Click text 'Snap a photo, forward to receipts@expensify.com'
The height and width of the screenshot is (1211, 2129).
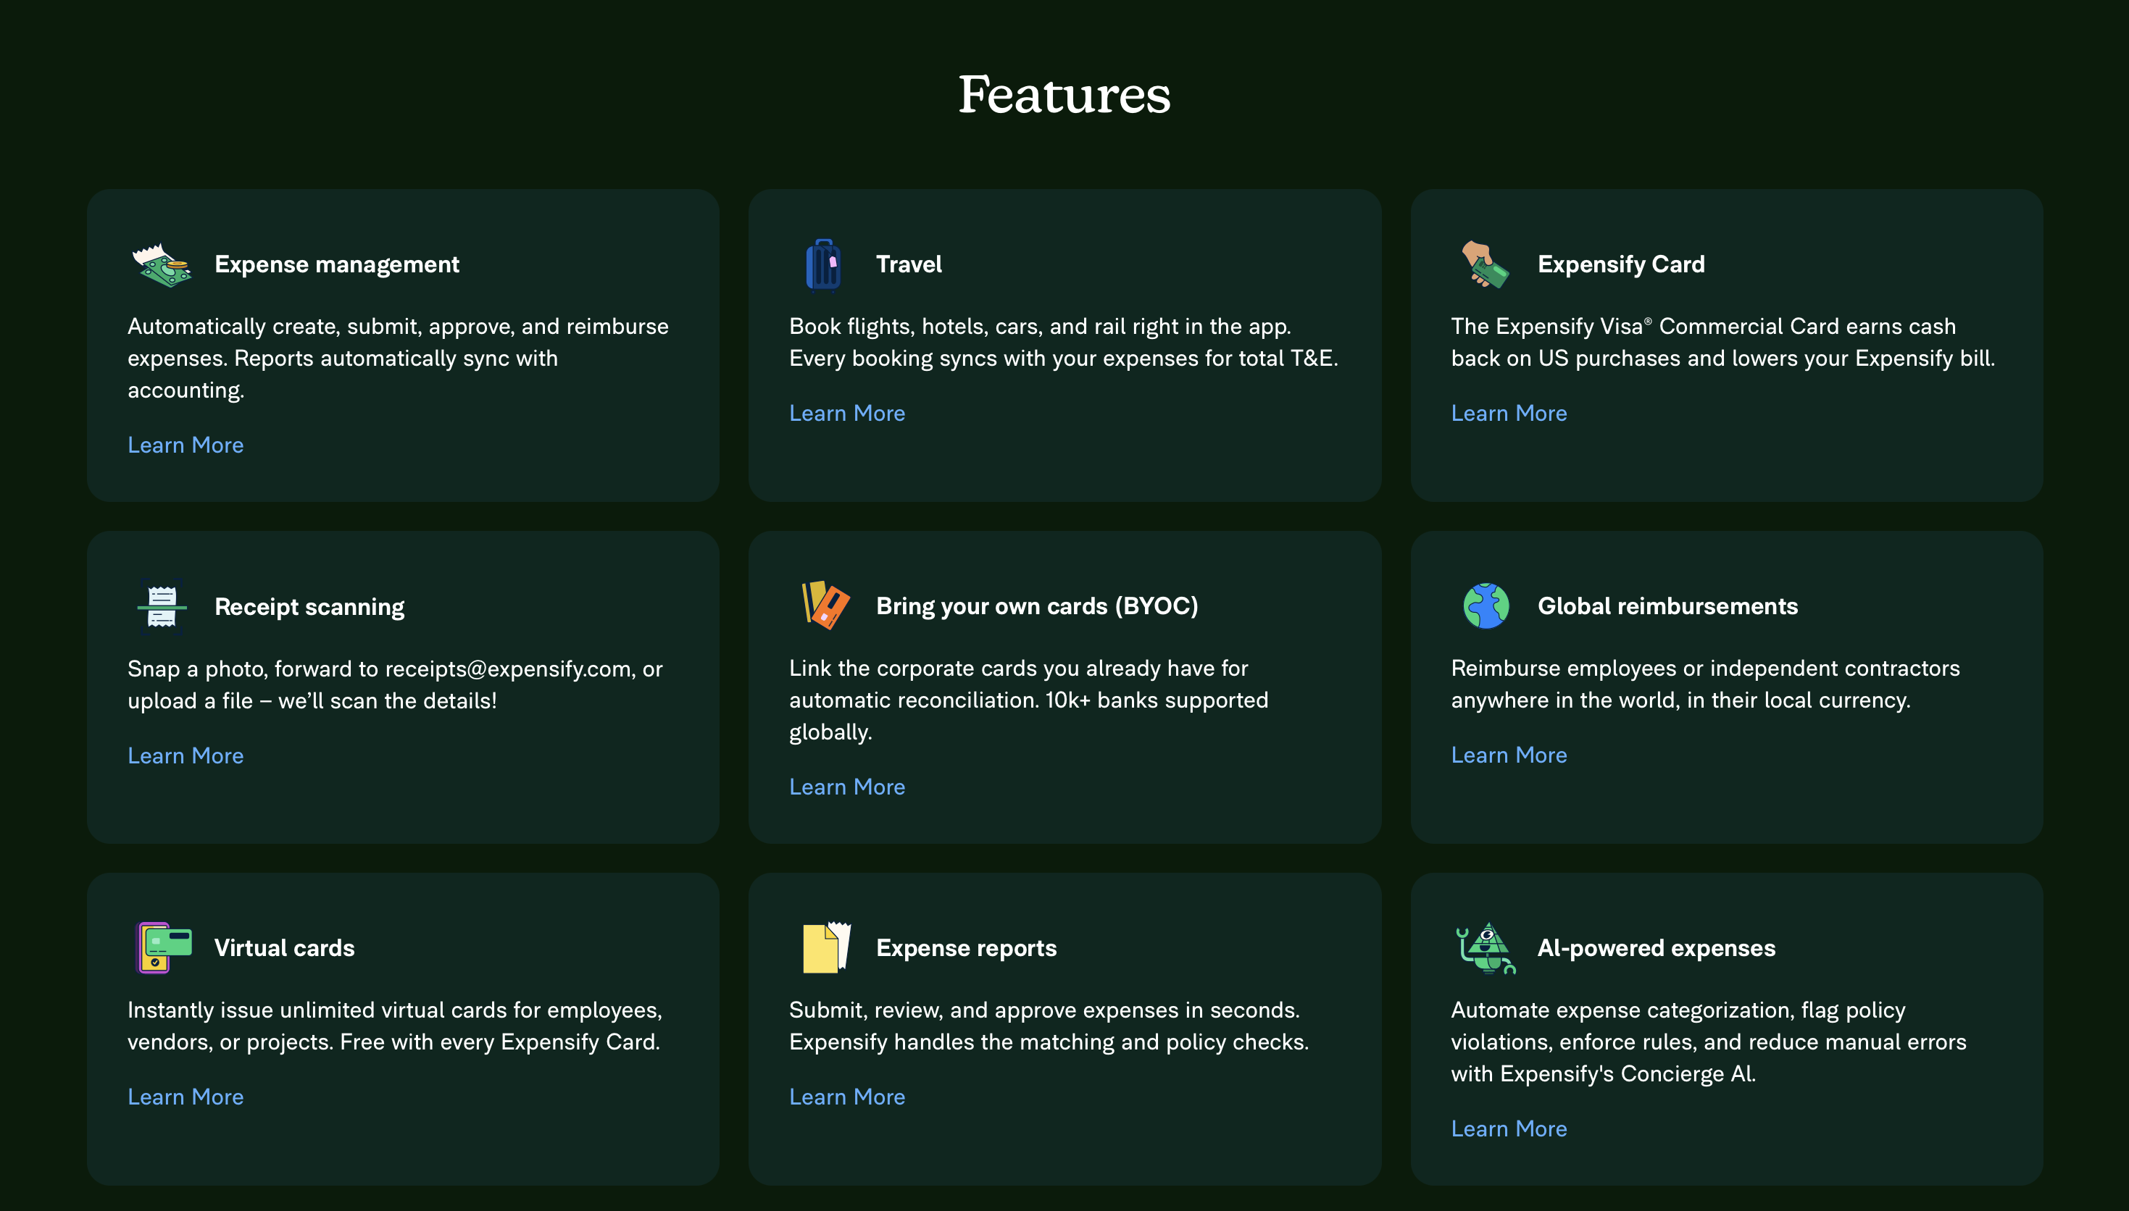tap(380, 669)
